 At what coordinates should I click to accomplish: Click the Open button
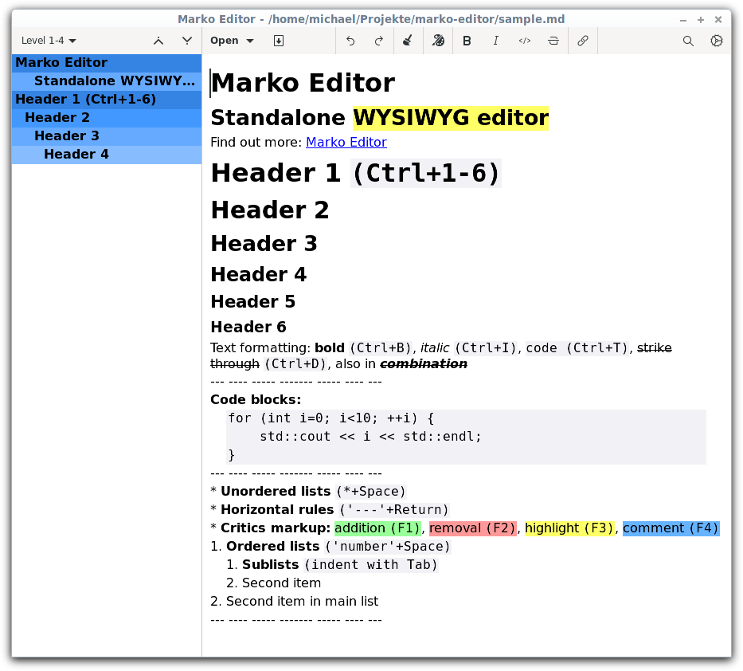point(224,41)
